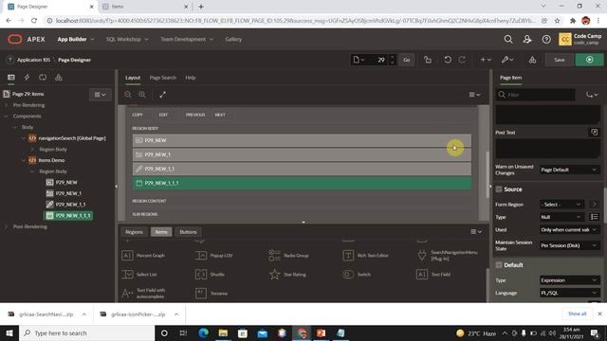The image size is (607, 341).
Task: Expand the Post-Rendering tree node
Action: coord(7,226)
